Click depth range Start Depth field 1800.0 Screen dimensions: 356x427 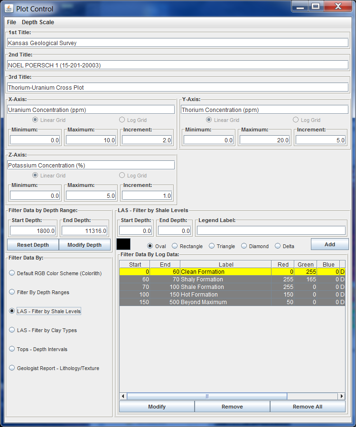33,231
